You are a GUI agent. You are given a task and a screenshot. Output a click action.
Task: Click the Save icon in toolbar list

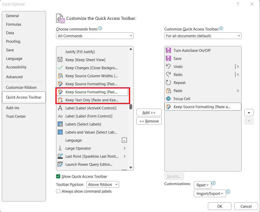point(168,58)
